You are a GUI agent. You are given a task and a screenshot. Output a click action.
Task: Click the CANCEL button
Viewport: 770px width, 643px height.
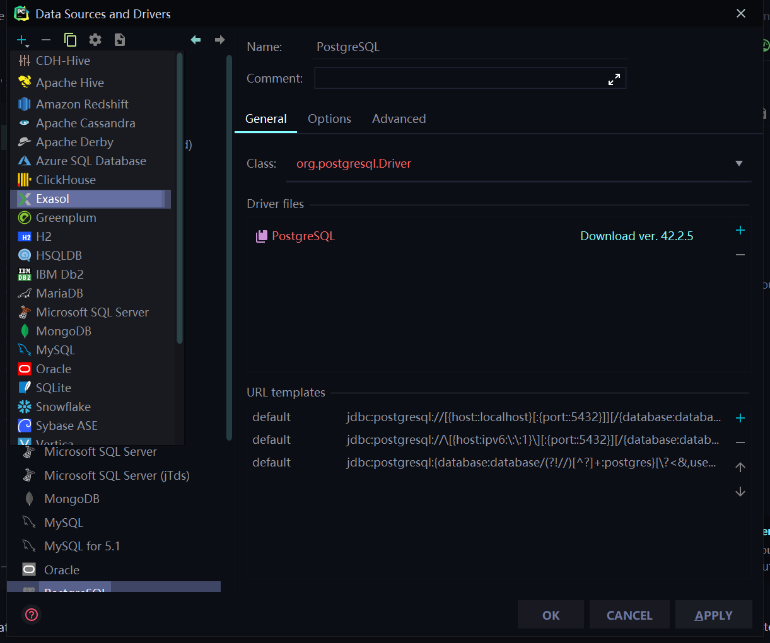pyautogui.click(x=629, y=615)
